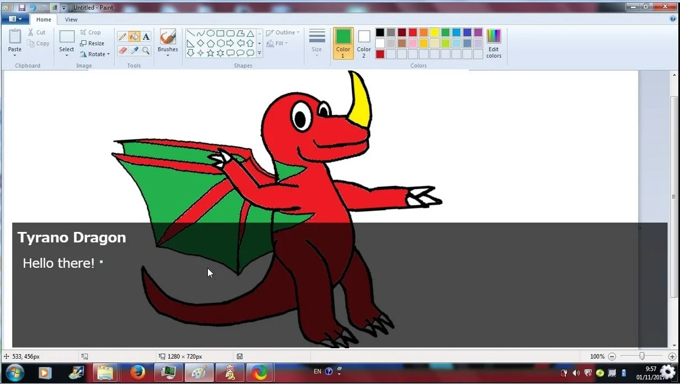Open the Windows Start button

click(x=15, y=373)
